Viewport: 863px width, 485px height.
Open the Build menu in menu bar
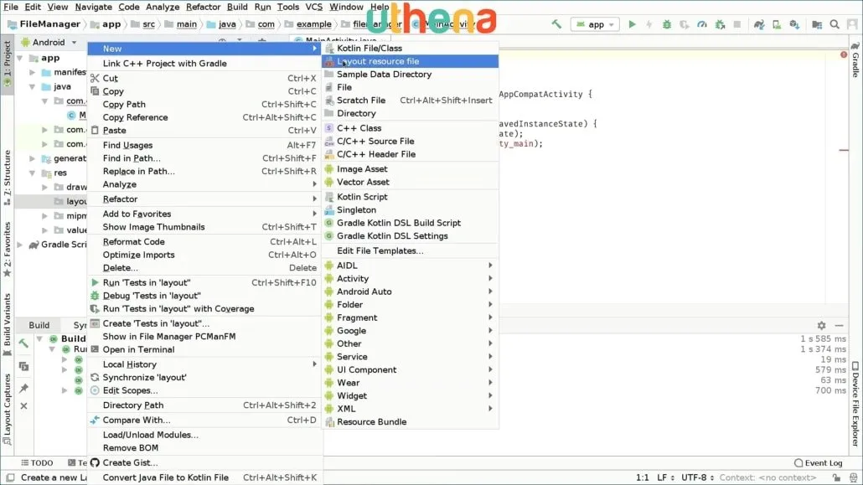pos(237,8)
